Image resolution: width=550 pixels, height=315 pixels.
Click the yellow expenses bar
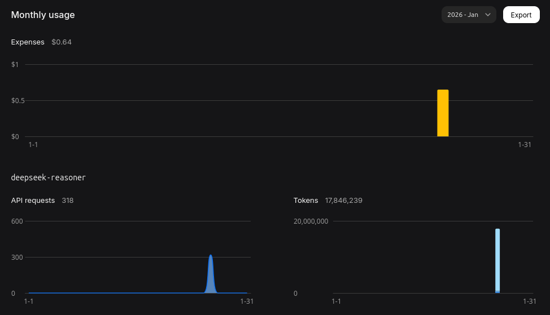(x=443, y=113)
